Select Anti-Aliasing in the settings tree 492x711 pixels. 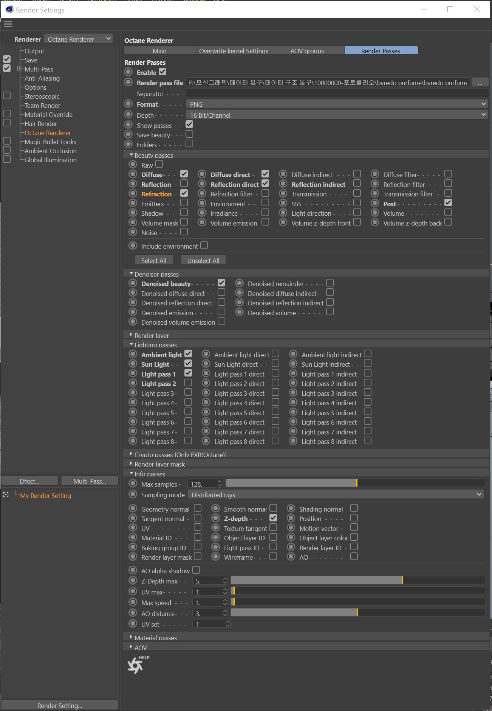(x=42, y=78)
